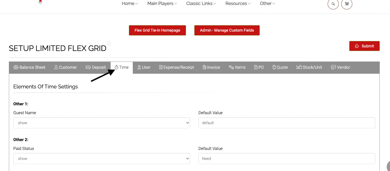Click the site logo at top left
This screenshot has height=171, width=390.
[41, 2]
